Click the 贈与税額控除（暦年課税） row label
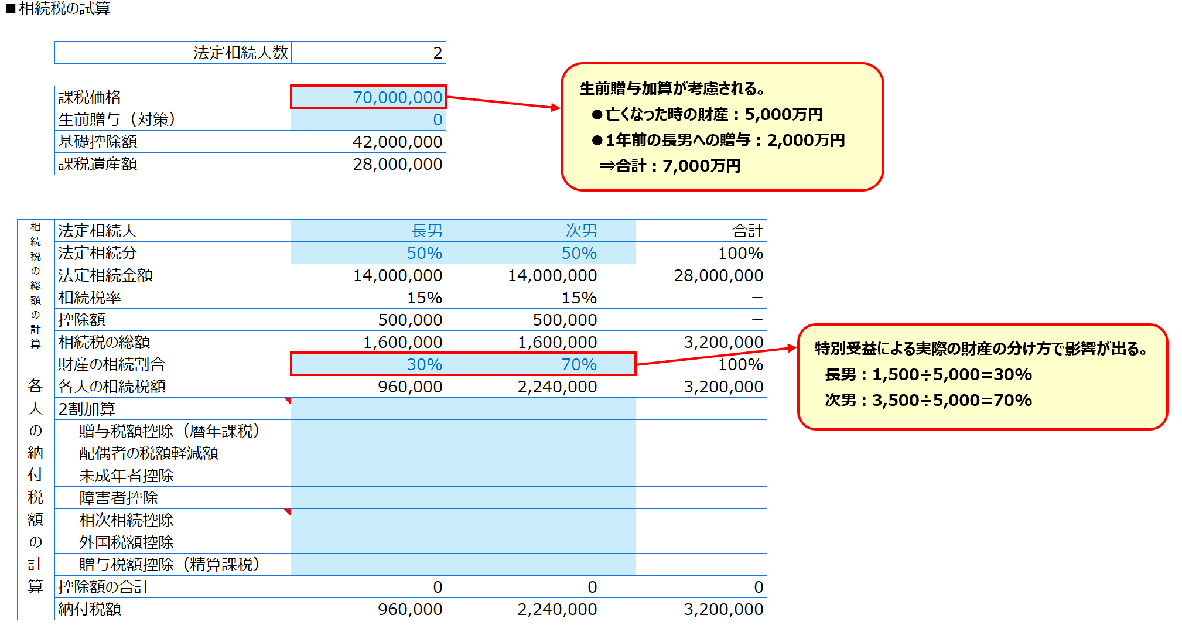This screenshot has width=1182, height=632. [169, 431]
